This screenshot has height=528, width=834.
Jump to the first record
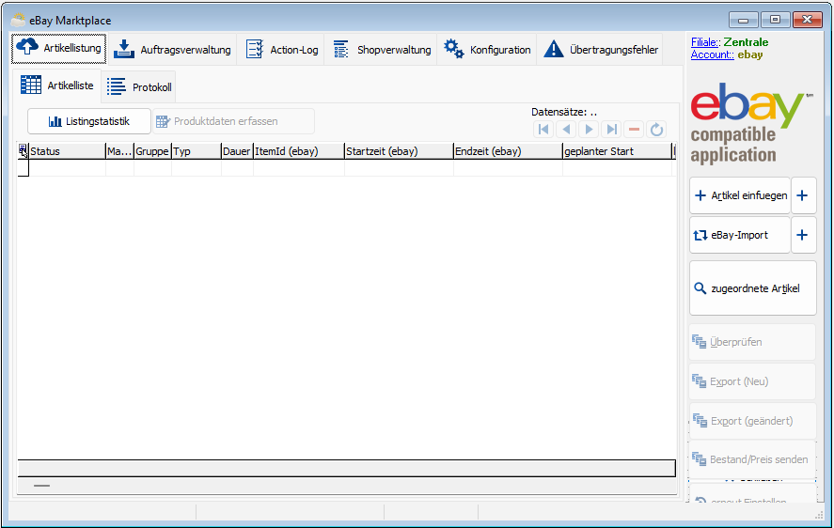tap(543, 130)
